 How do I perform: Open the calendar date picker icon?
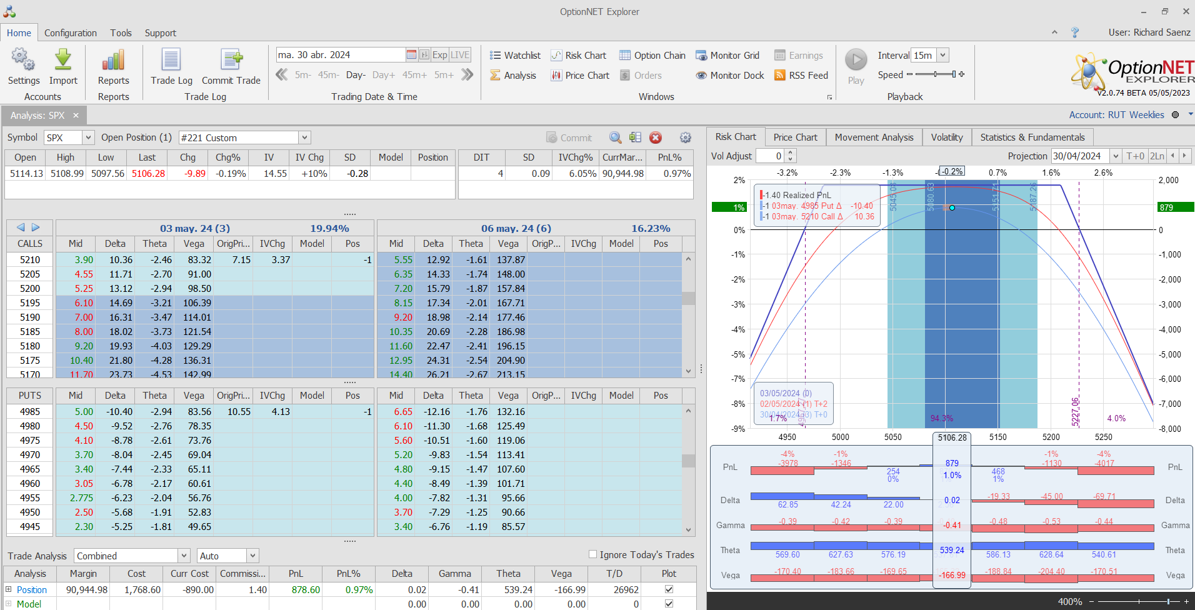point(411,55)
